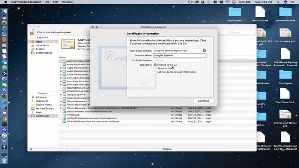Open the Edit menu

pyautogui.click(x=56, y=2)
